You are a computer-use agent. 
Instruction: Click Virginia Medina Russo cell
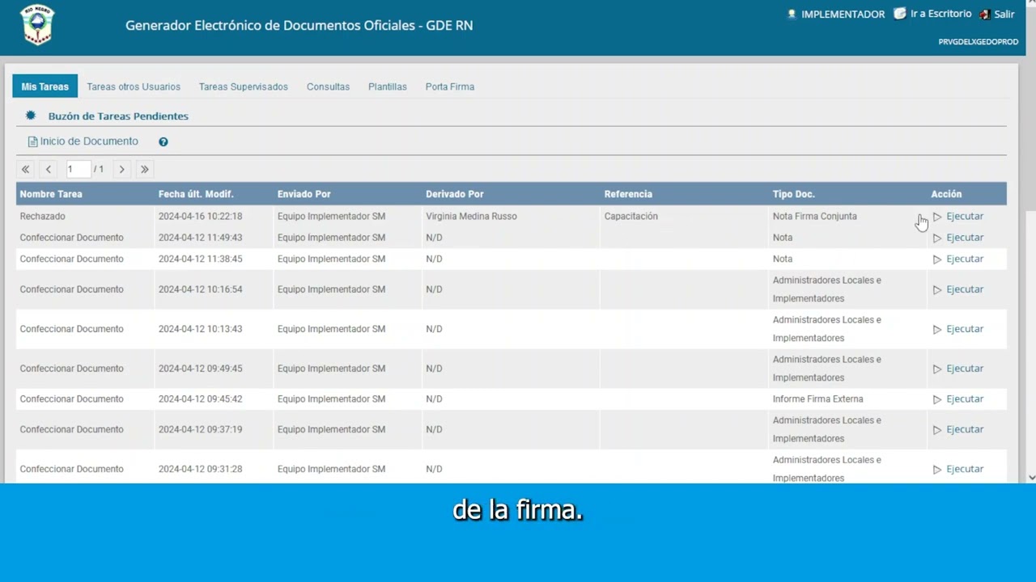pyautogui.click(x=471, y=217)
